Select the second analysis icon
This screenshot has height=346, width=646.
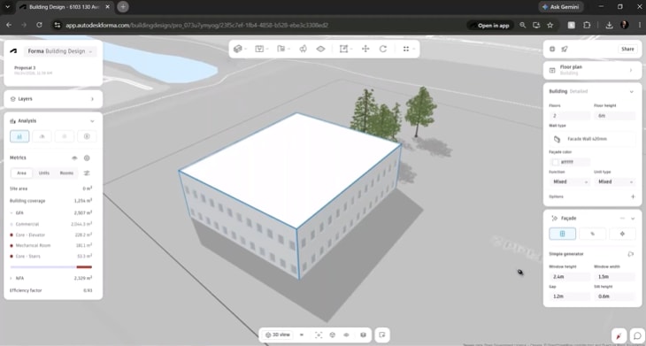pyautogui.click(x=42, y=136)
